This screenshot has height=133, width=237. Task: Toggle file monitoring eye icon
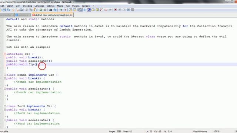click(110, 10)
